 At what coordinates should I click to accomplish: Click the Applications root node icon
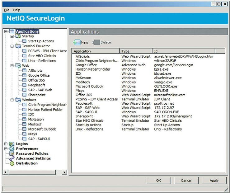point(12,31)
